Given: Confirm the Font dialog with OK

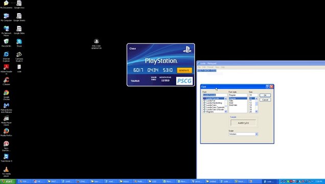Looking at the screenshot, I should [x=265, y=95].
